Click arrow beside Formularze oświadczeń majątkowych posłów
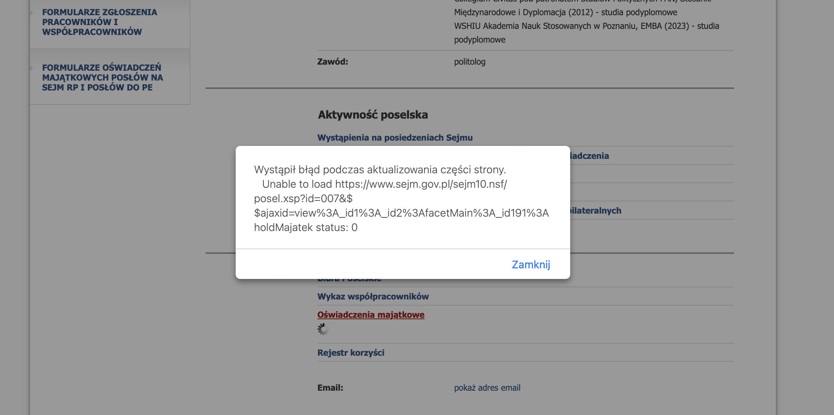This screenshot has height=415, width=834. (x=32, y=68)
